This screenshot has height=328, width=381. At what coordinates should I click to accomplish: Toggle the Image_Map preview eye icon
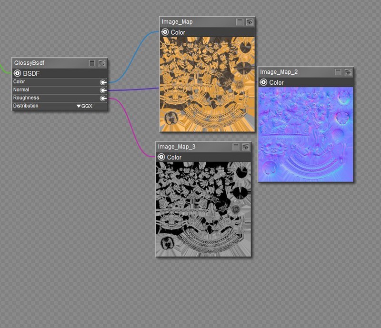[250, 22]
